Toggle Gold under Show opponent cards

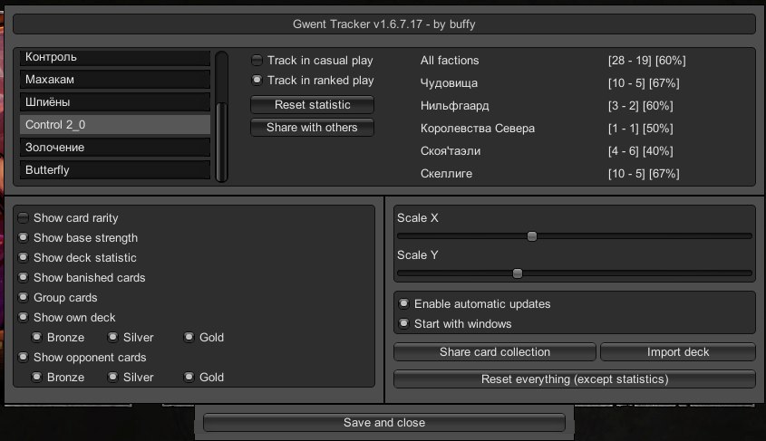(x=189, y=378)
